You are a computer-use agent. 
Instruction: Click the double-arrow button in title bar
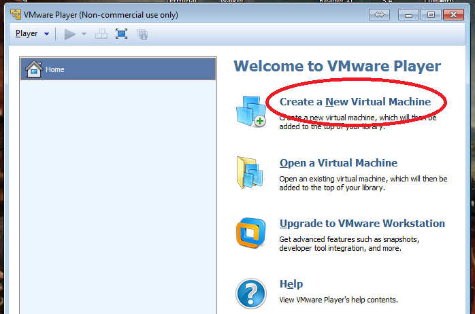[379, 14]
